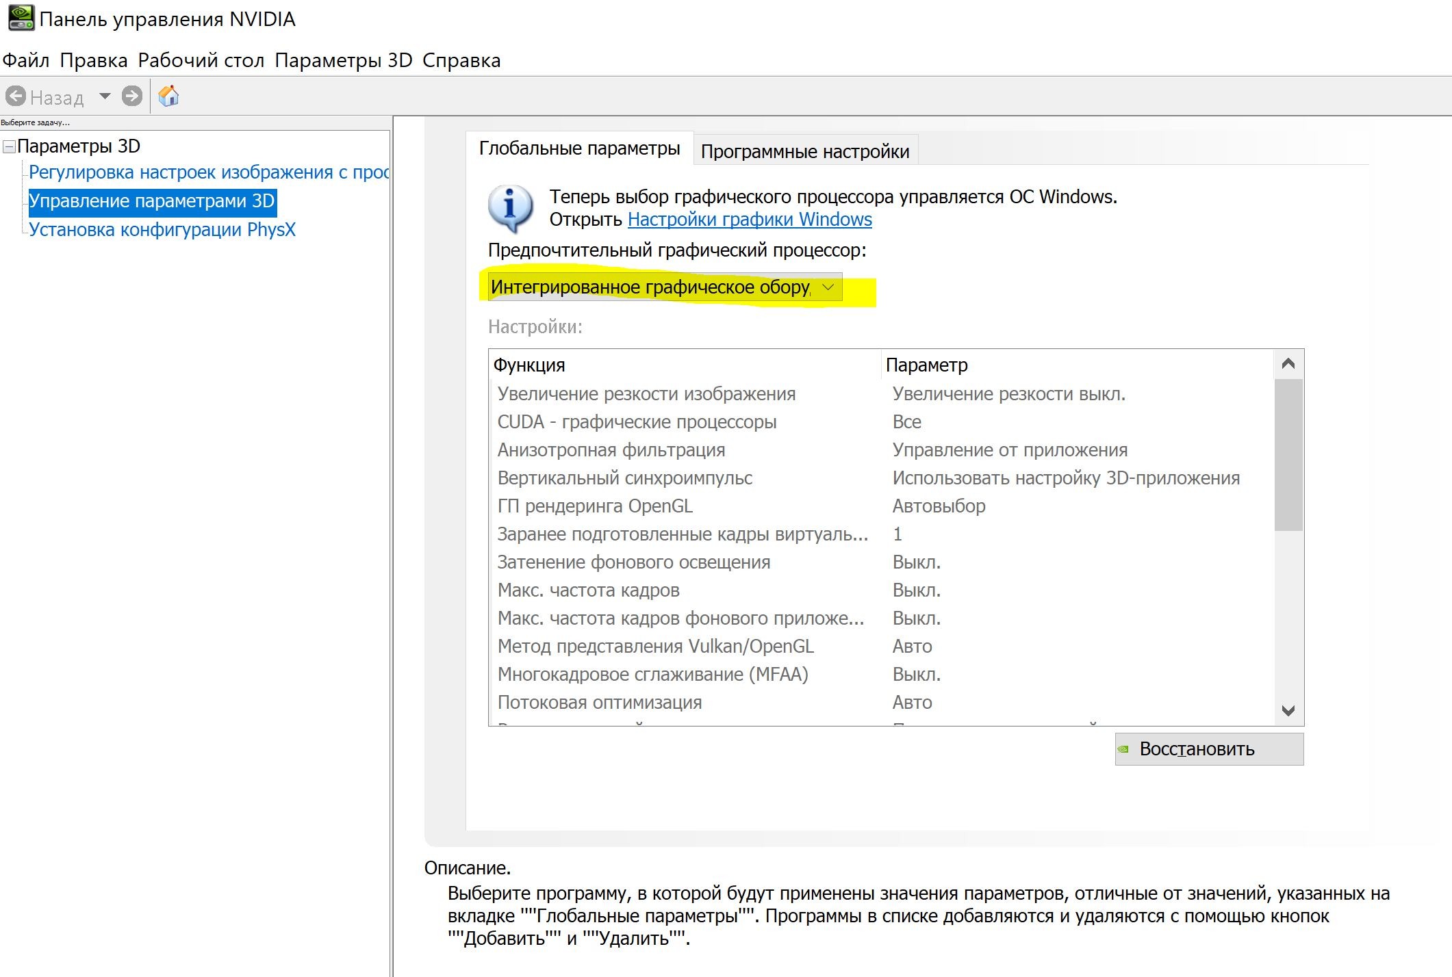The width and height of the screenshot is (1452, 977).
Task: Open Установка конфигурации PhysX tree item
Action: point(162,230)
